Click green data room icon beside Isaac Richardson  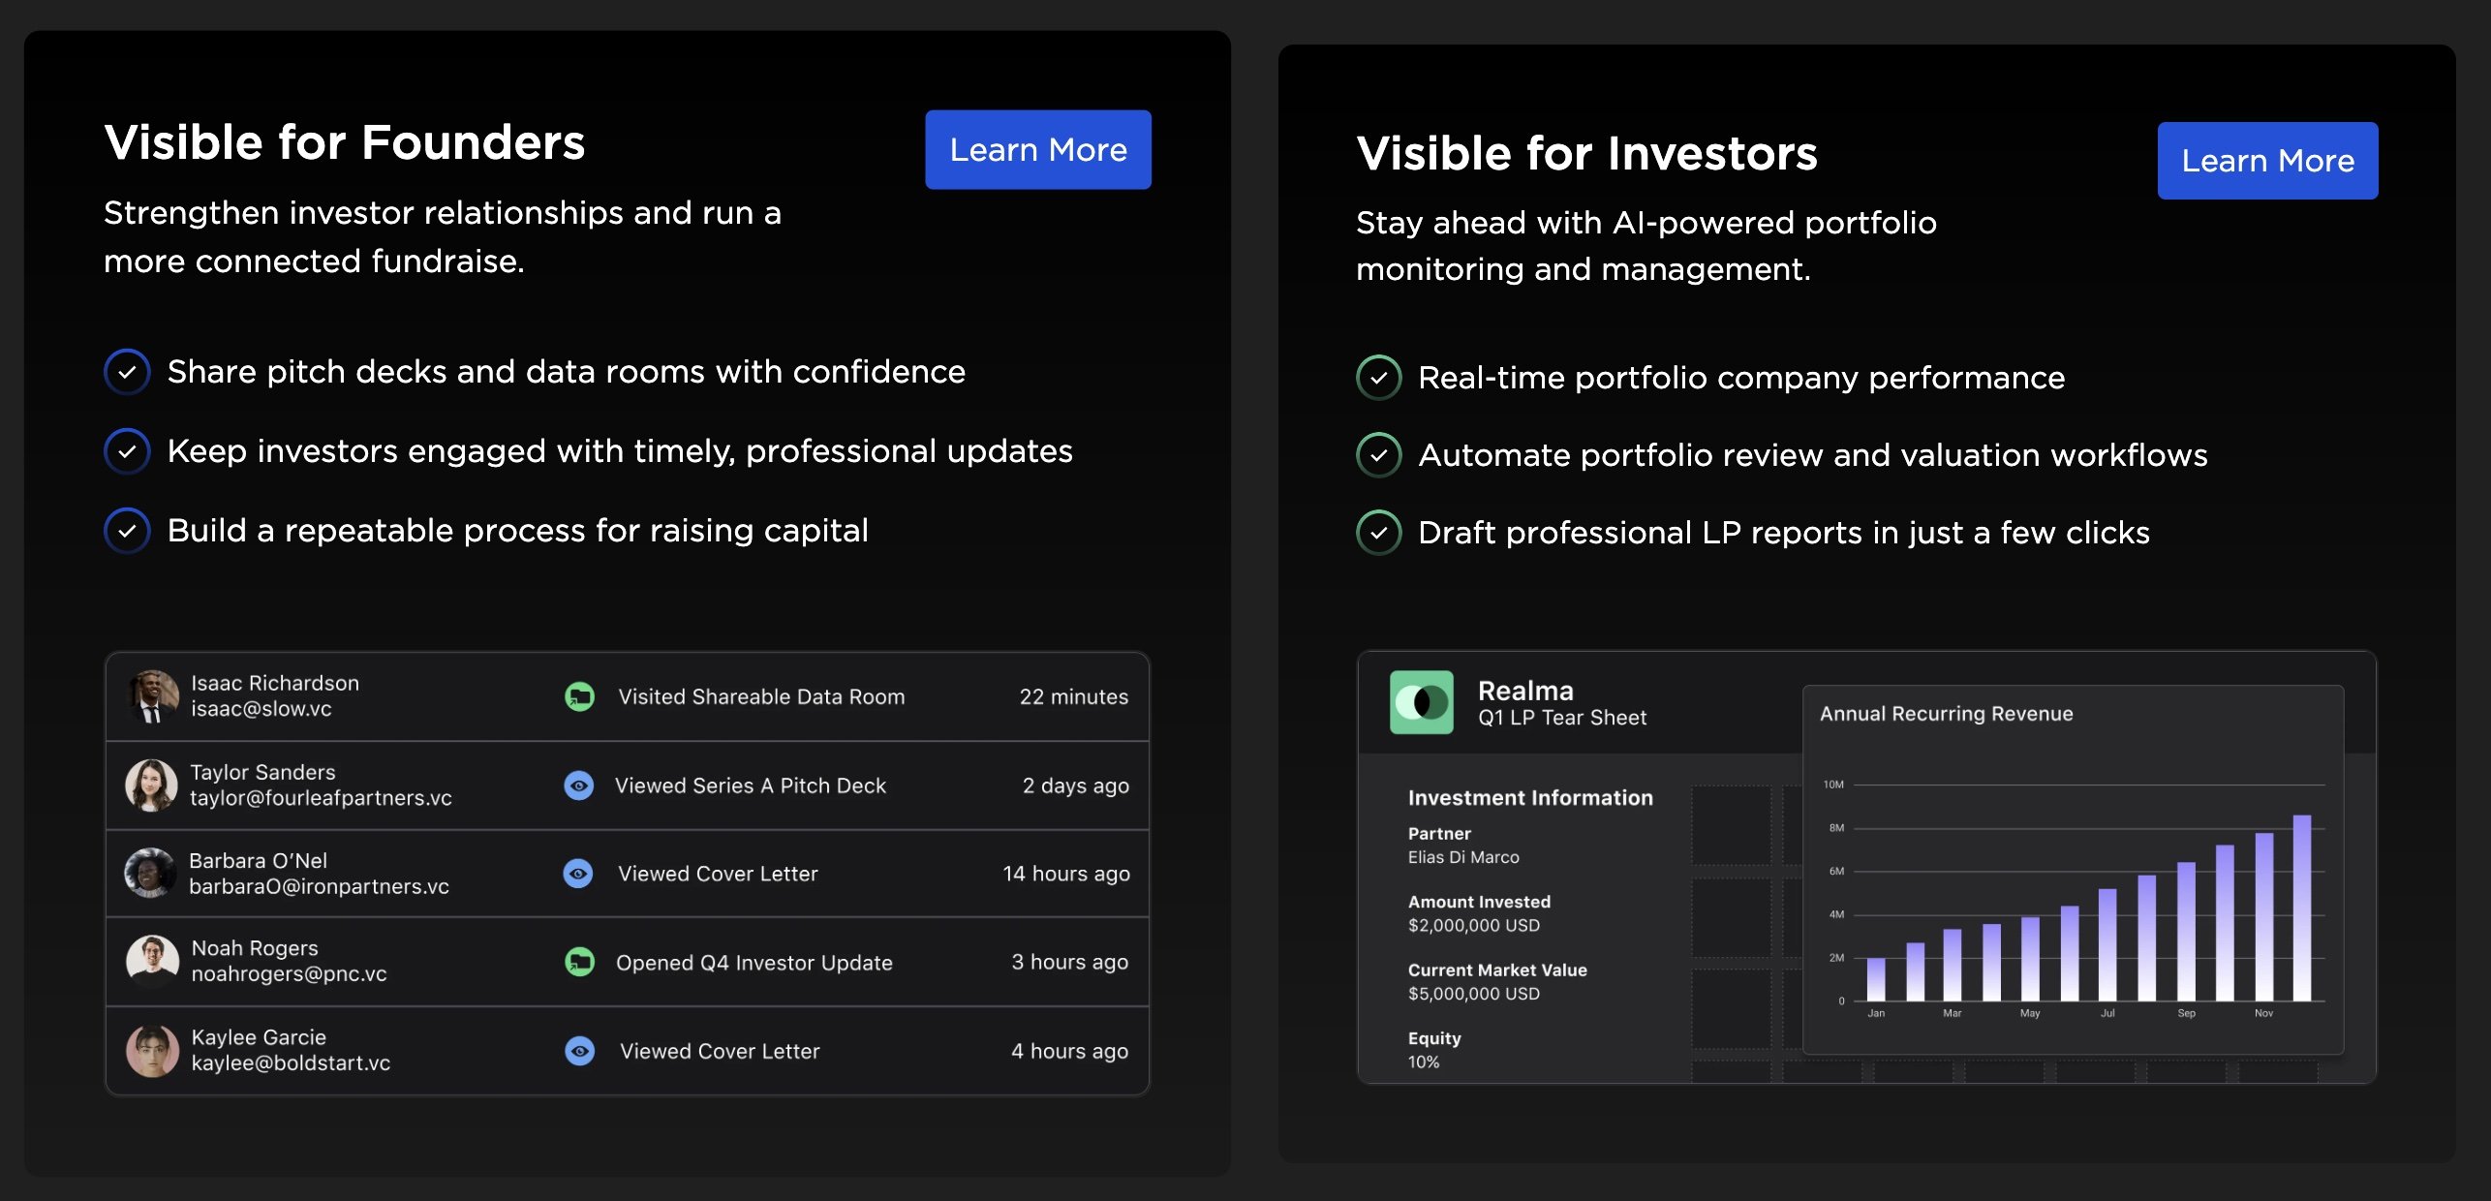tap(579, 696)
